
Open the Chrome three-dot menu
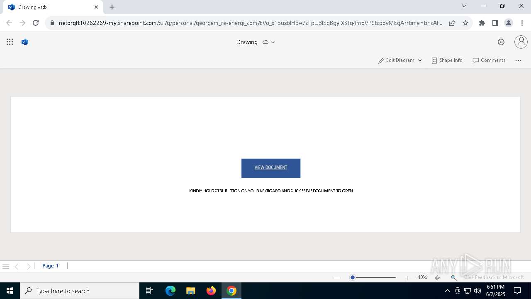[x=522, y=23]
